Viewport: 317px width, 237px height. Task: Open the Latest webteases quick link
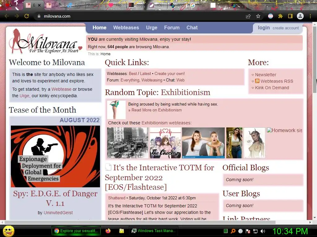(x=145, y=74)
